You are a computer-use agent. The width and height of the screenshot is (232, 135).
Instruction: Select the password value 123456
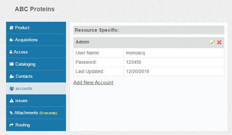134,62
